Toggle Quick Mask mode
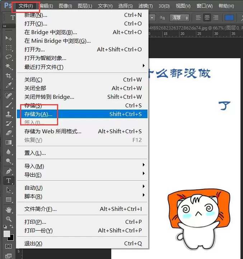Screen dimensions: 243x259 pyautogui.click(x=8, y=246)
